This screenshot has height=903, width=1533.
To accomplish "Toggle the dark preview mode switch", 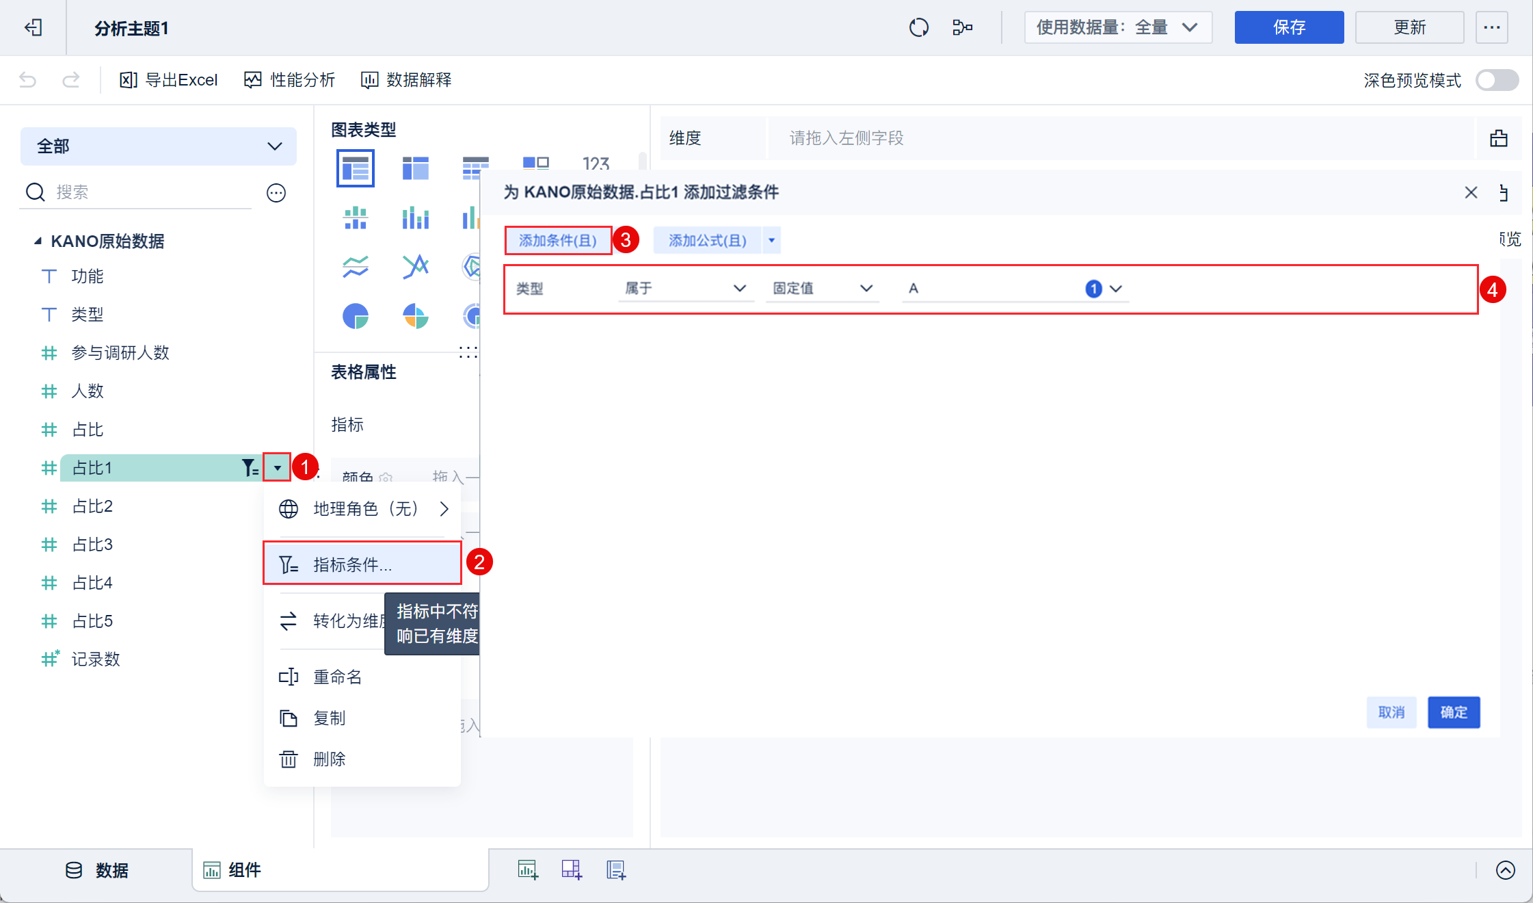I will pos(1496,80).
